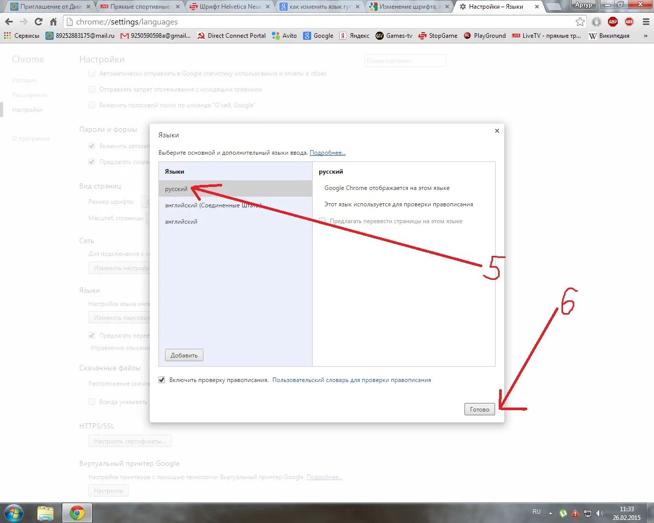Open the Direct Connect Portal bookmark

point(231,36)
